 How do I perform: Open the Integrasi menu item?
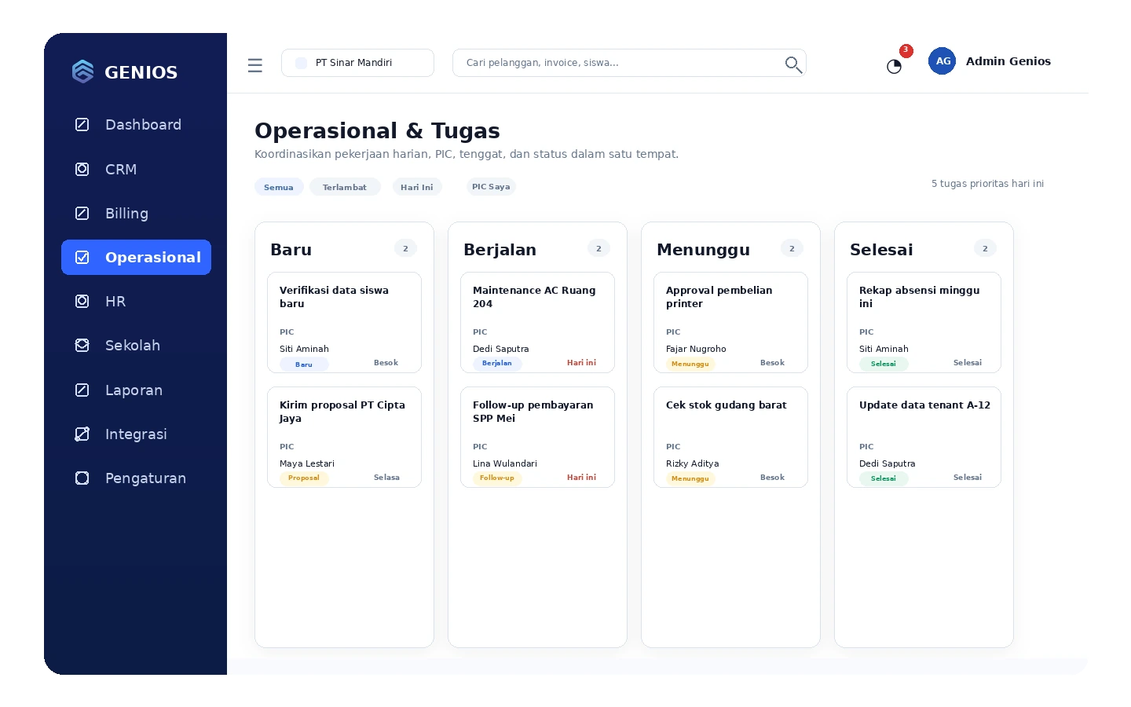(136, 434)
